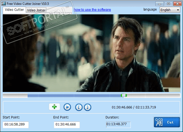
Task: Start cutting with the Cut button
Action: click(x=167, y=122)
